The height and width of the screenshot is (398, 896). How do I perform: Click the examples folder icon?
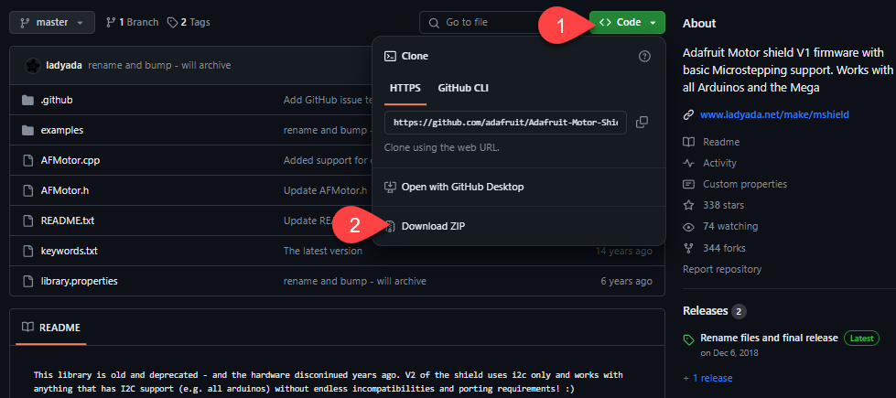click(27, 130)
